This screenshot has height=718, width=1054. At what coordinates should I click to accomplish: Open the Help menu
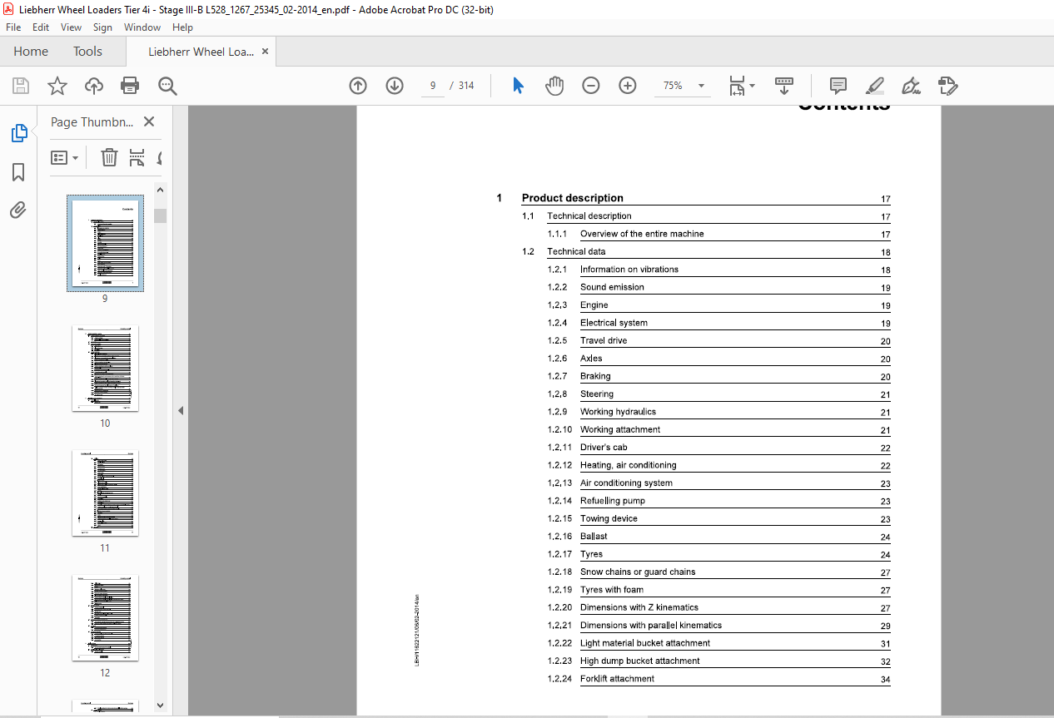[182, 27]
